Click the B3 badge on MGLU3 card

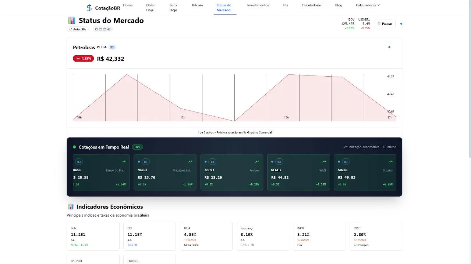(x=145, y=162)
